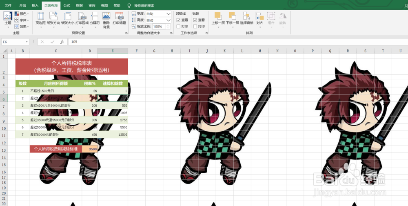Select column F header

pos(137,51)
